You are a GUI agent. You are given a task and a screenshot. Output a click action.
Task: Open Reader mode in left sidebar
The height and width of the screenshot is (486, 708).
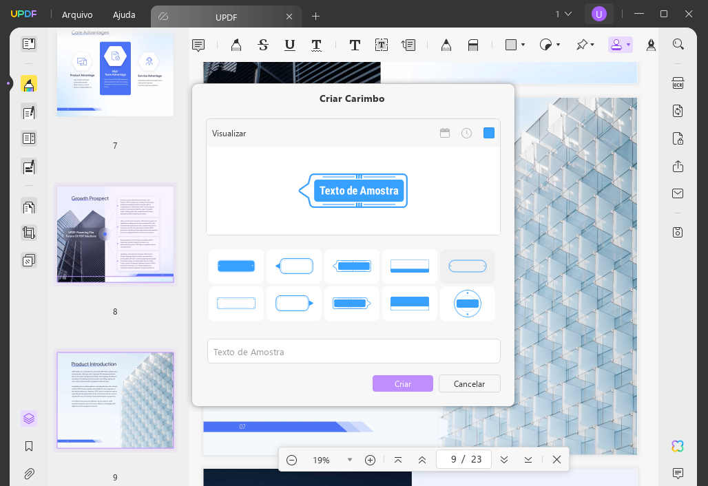29,44
